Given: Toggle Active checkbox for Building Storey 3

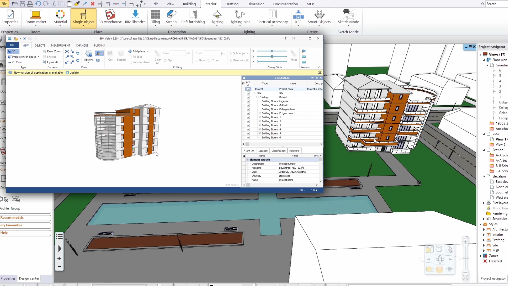Looking at the screenshot, I should click(248, 126).
